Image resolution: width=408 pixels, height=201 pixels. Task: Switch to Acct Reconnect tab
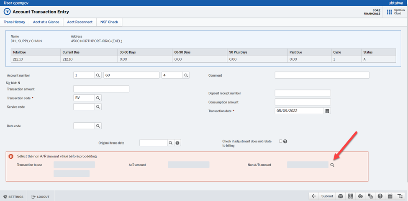pos(80,22)
